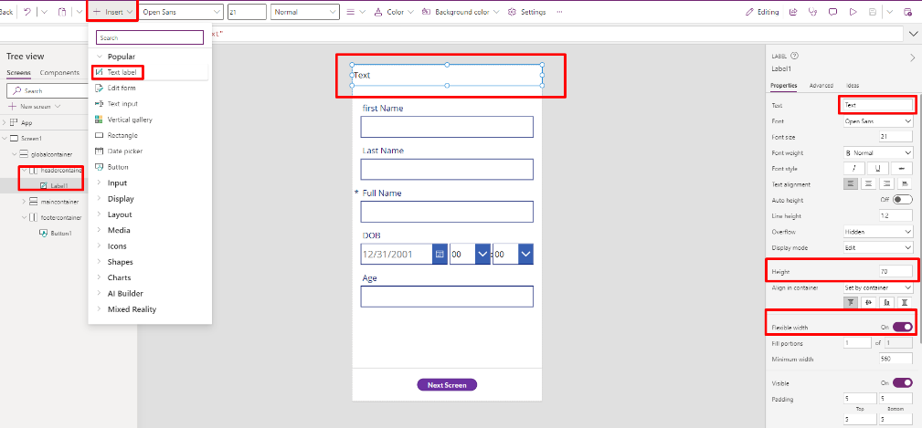Open the App checker stethoscope icon
This screenshot has width=922, height=428.
tap(812, 12)
